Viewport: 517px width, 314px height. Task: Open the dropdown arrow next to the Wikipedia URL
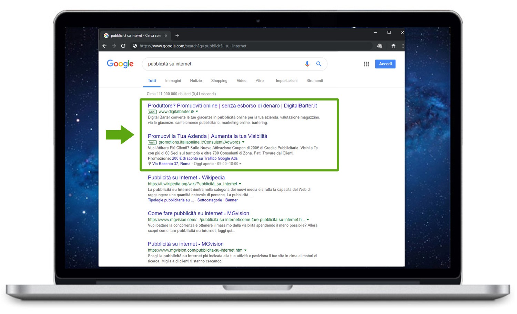click(x=240, y=184)
